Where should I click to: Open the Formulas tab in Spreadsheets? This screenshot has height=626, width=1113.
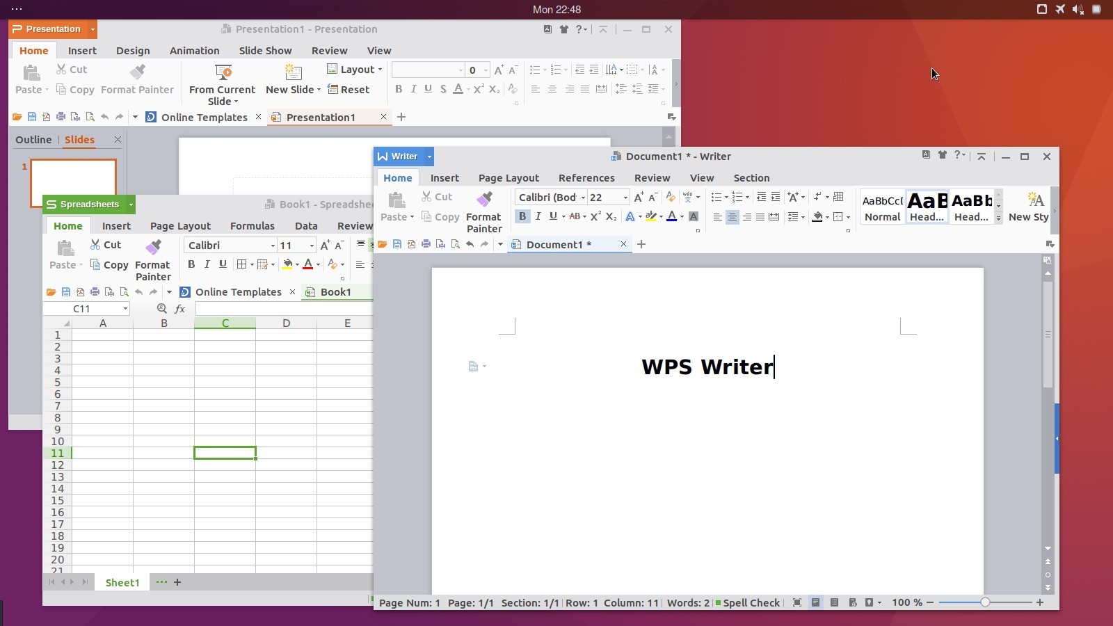tap(252, 225)
